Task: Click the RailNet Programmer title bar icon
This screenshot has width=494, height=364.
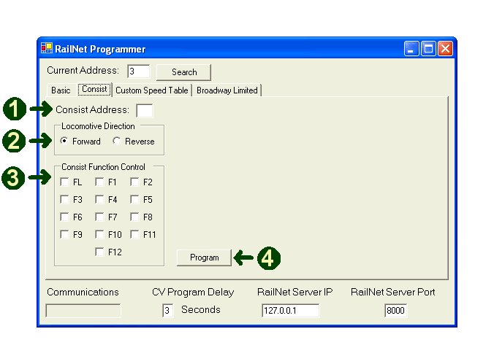Action: 47,48
